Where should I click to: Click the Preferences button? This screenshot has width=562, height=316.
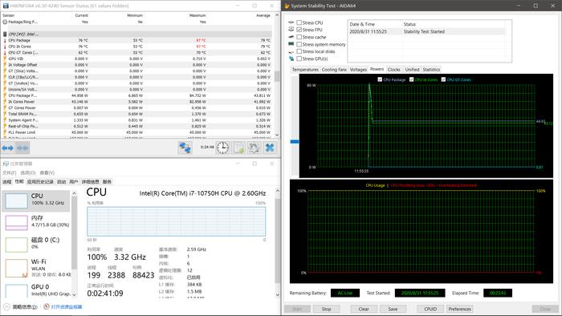[460, 309]
